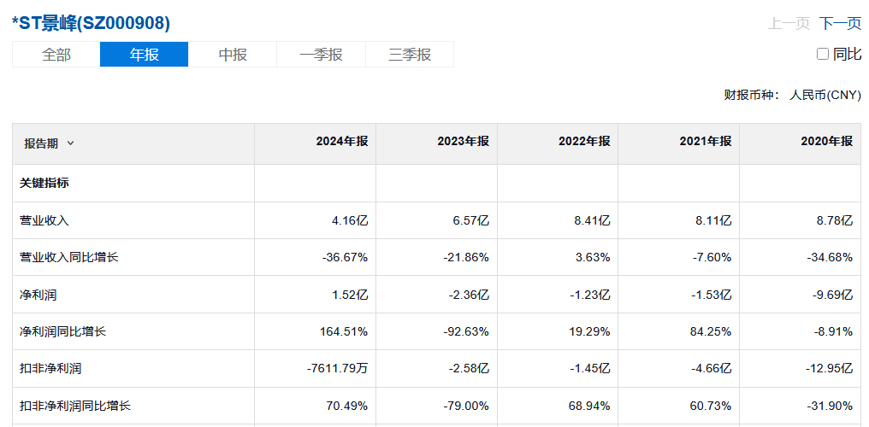Click the 2024 净利润同比增长 value 164.51%
The height and width of the screenshot is (427, 869).
pos(343,331)
